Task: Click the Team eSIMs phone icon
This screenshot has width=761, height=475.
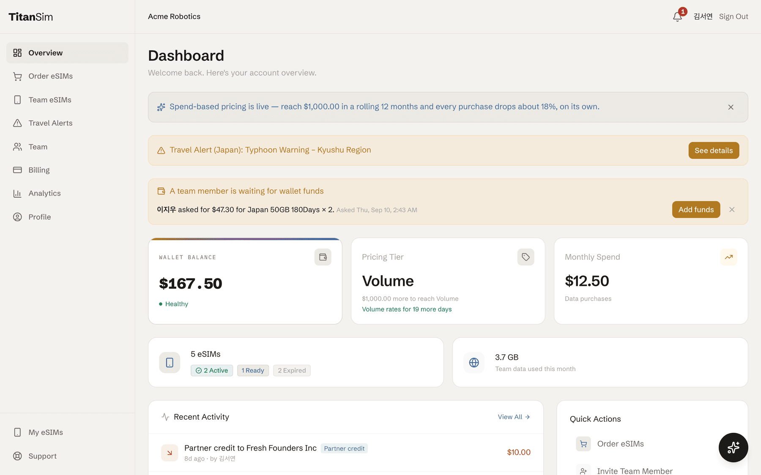Action: pyautogui.click(x=17, y=100)
